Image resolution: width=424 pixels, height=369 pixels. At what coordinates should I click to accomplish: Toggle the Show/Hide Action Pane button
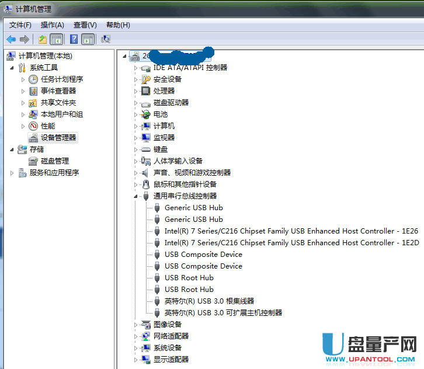[x=88, y=39]
